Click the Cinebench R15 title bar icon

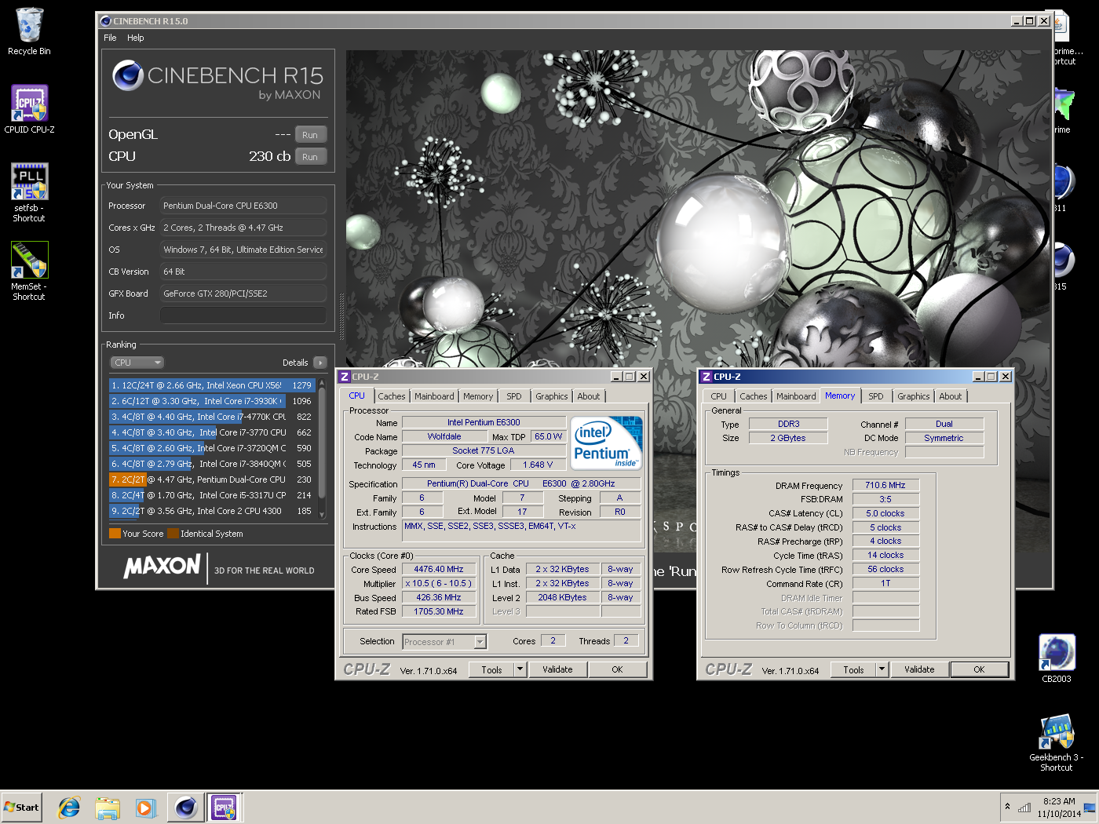pyautogui.click(x=106, y=21)
